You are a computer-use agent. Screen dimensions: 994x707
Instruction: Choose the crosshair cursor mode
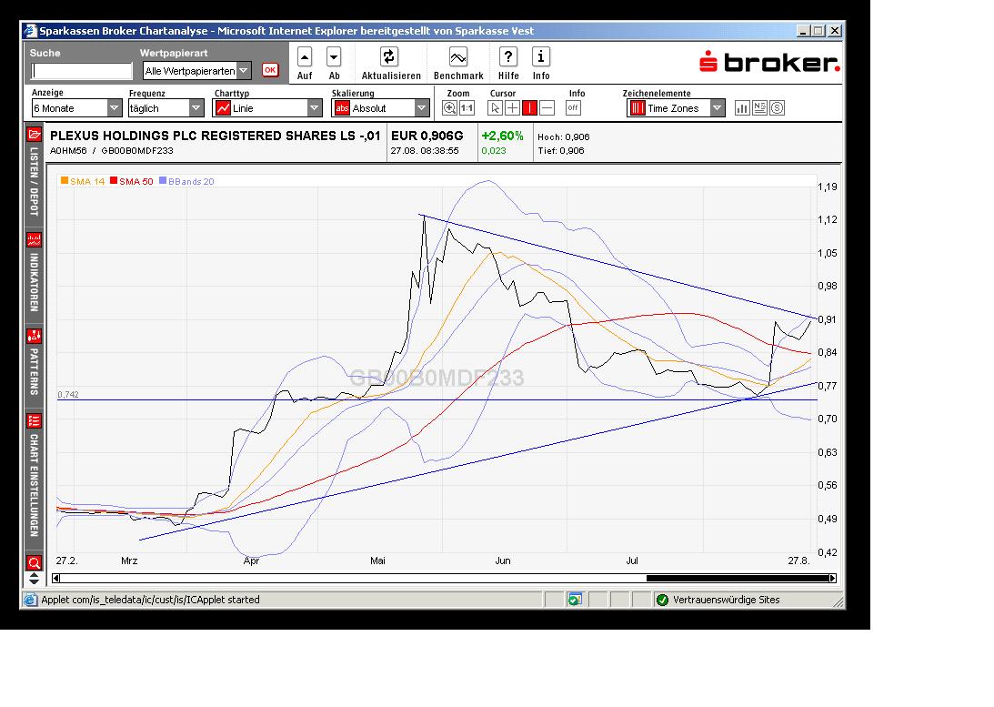[512, 107]
